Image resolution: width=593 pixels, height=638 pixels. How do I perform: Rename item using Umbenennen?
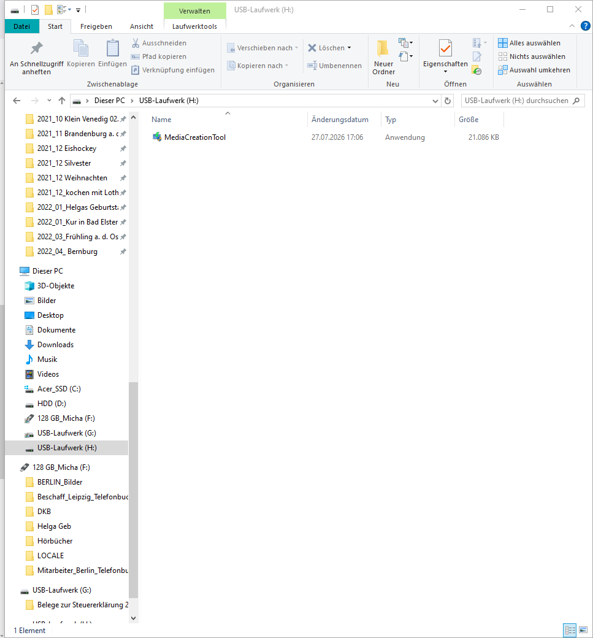334,66
